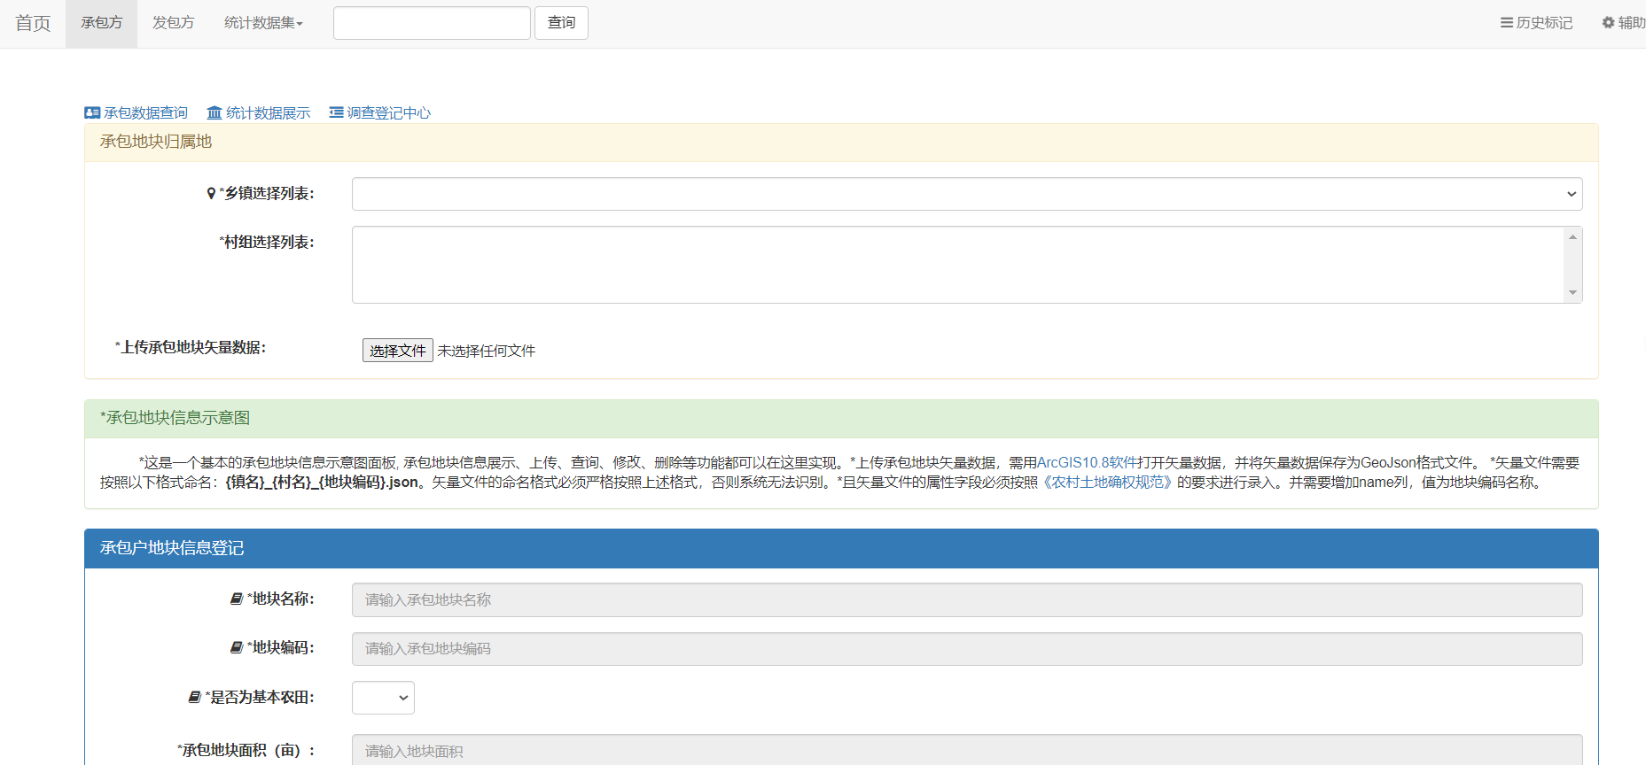
Task: Click the gear icon for 辅助
Action: point(1608,23)
